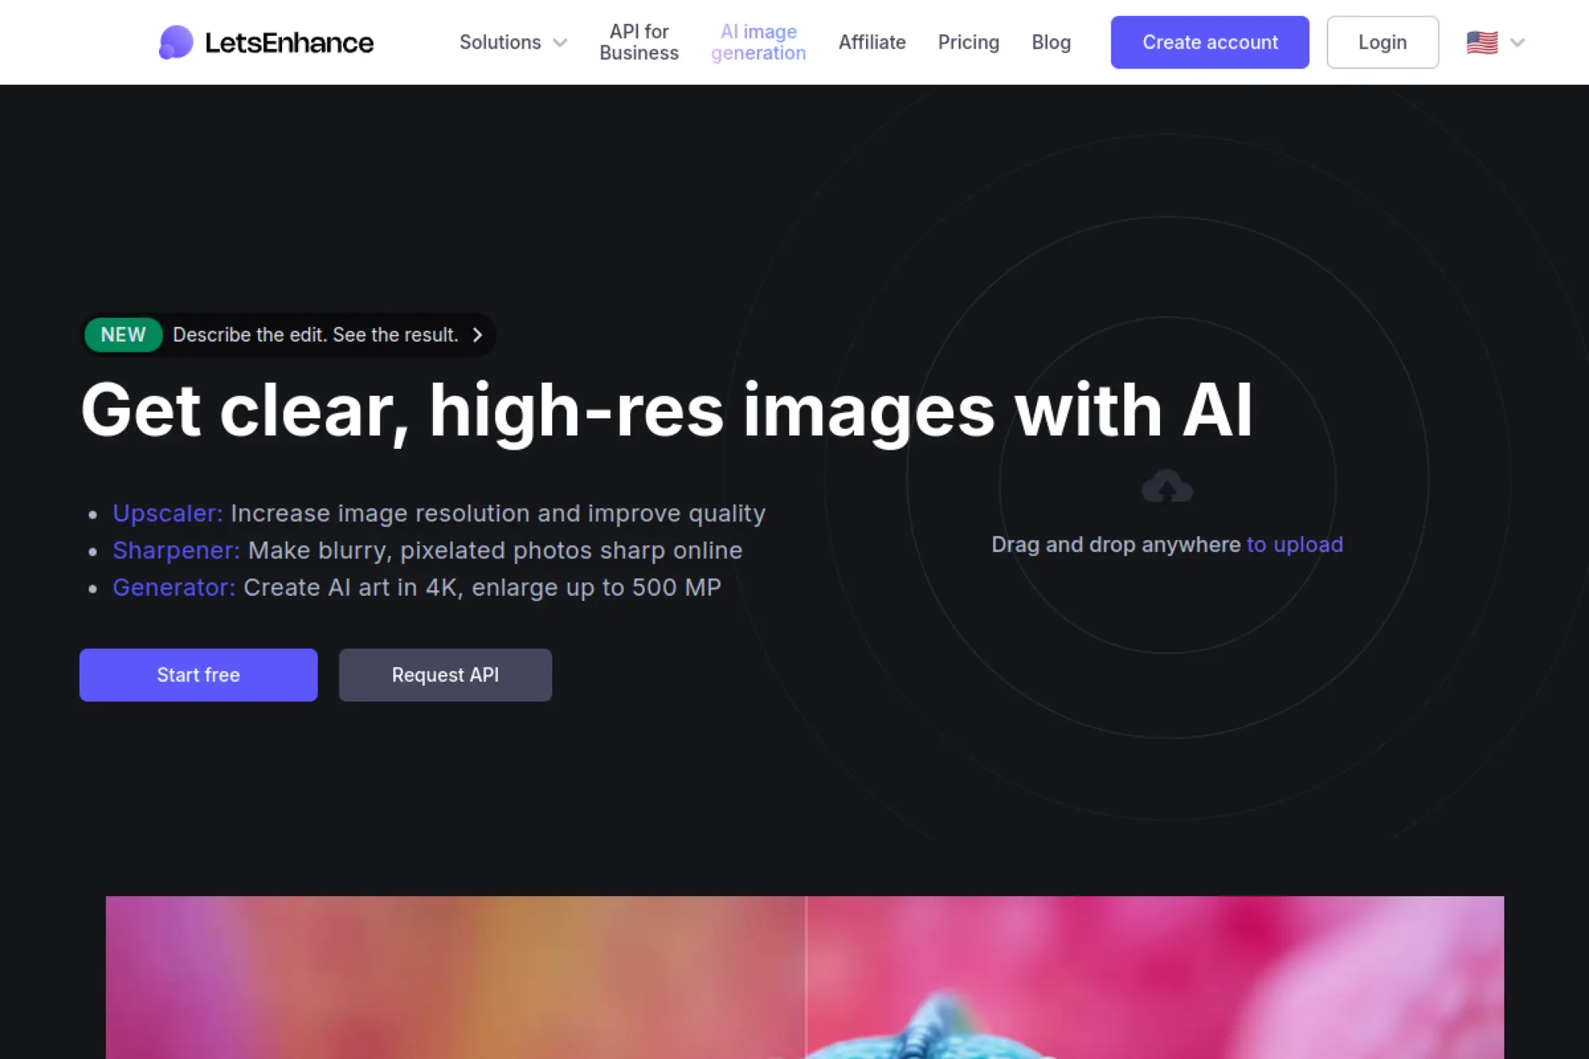Click the Create account button
Screen dimensions: 1589x1059
(1210, 42)
